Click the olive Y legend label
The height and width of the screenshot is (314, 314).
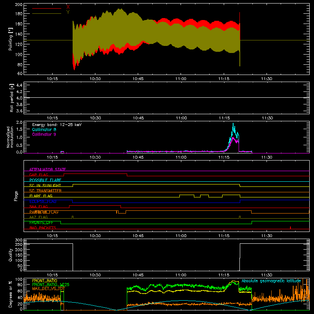point(68,12)
